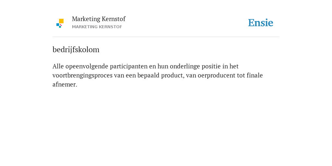The image size is (332, 166).
Task: Click the word 'oerproducent' in the definition
Action: 216,76
